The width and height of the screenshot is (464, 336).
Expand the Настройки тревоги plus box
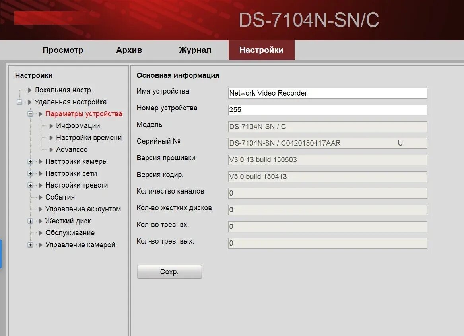point(30,185)
